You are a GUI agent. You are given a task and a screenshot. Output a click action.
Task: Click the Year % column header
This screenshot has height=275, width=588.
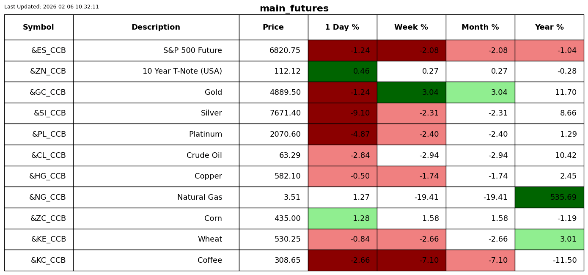(x=549, y=27)
